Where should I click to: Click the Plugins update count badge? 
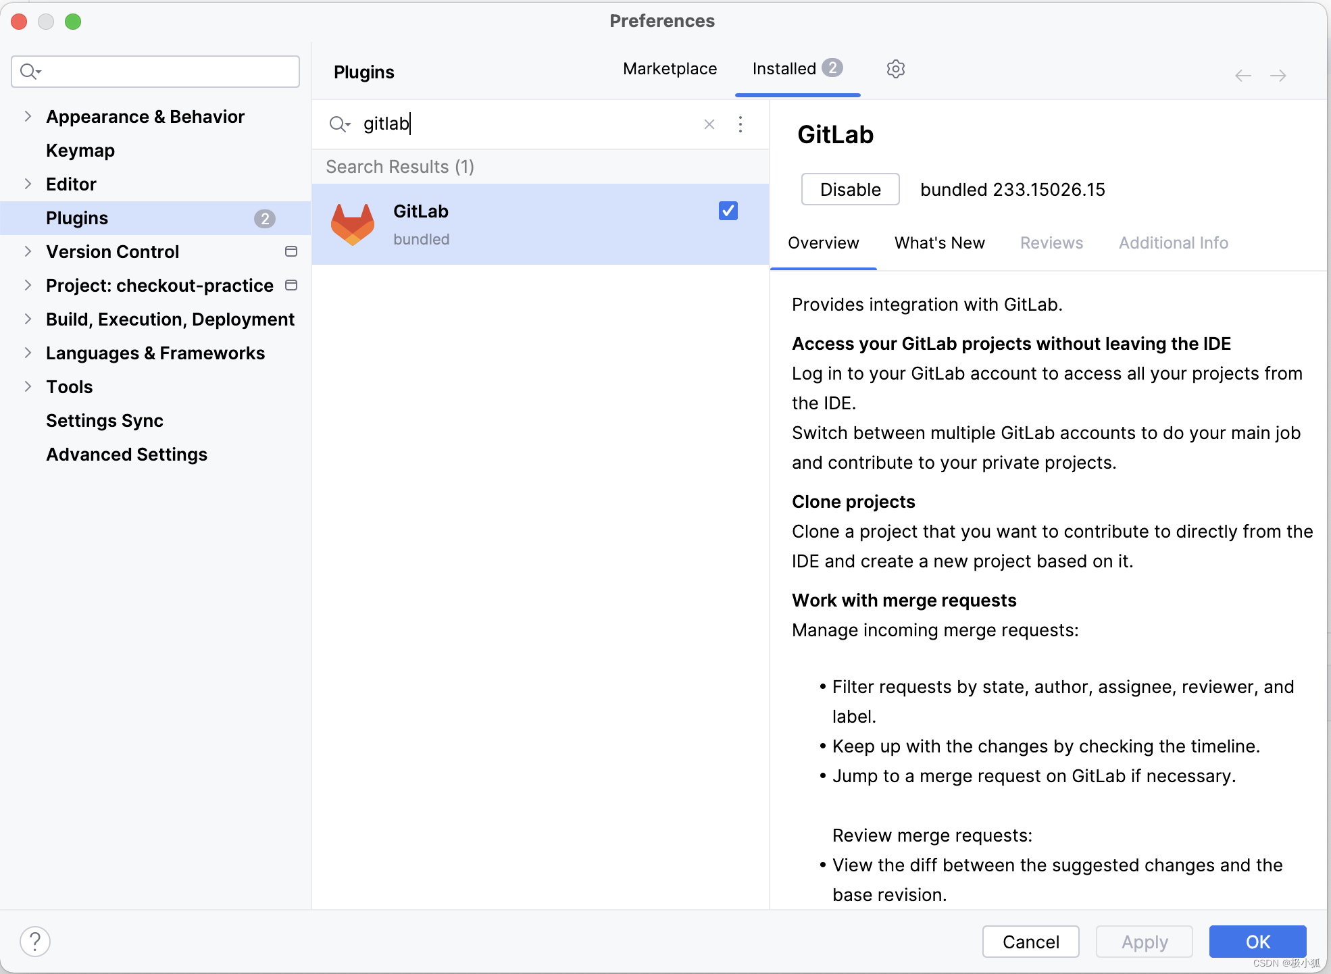coord(265,218)
